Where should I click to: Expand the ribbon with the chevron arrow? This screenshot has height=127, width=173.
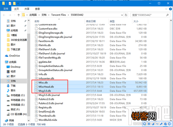click(x=166, y=9)
